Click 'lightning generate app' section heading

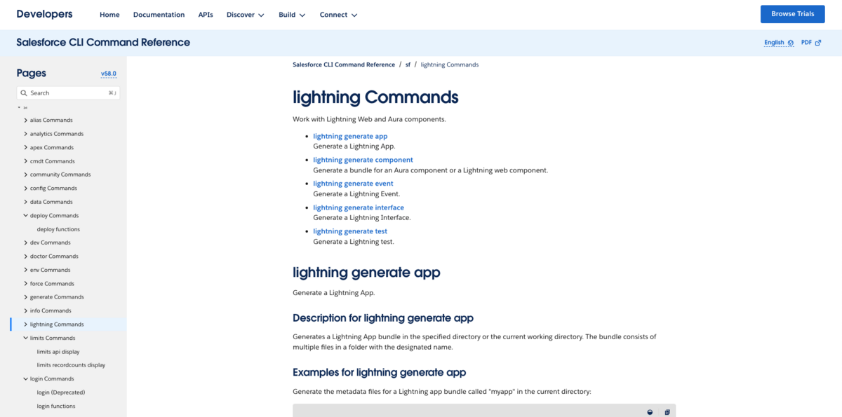click(x=366, y=273)
